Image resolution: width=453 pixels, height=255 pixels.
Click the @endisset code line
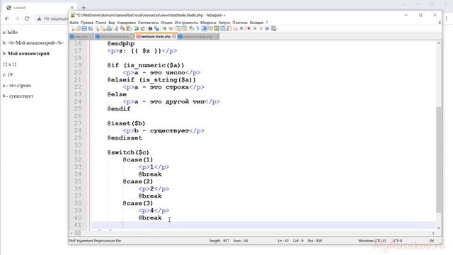click(x=125, y=138)
